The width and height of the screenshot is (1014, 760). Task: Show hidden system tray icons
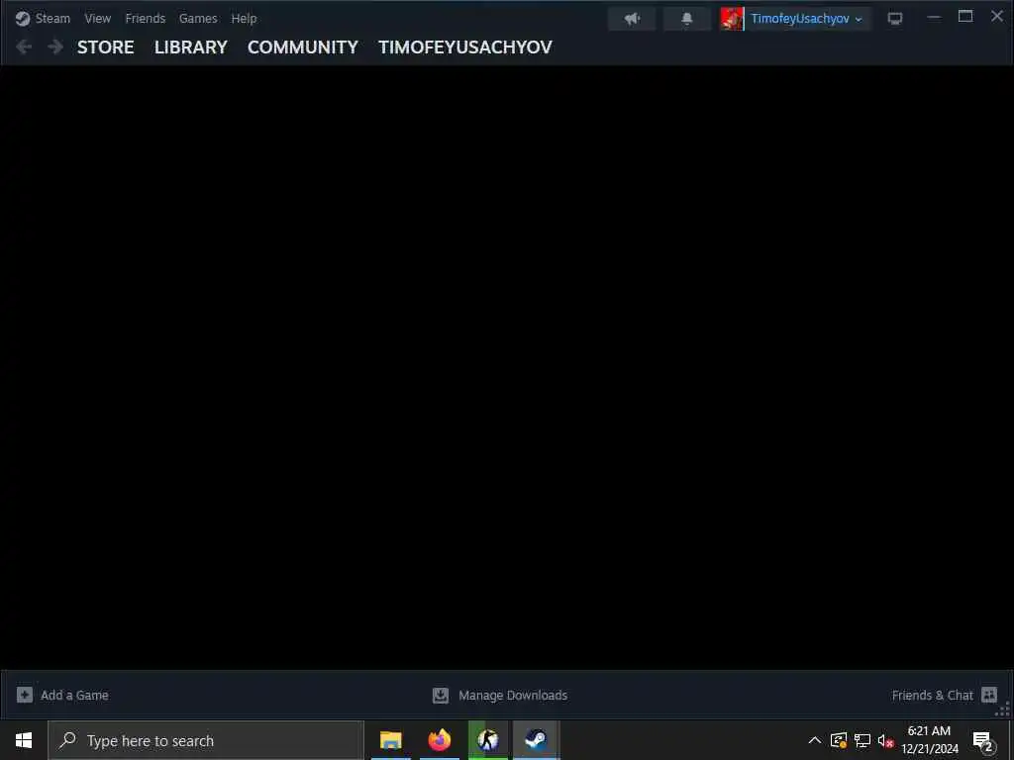(815, 740)
